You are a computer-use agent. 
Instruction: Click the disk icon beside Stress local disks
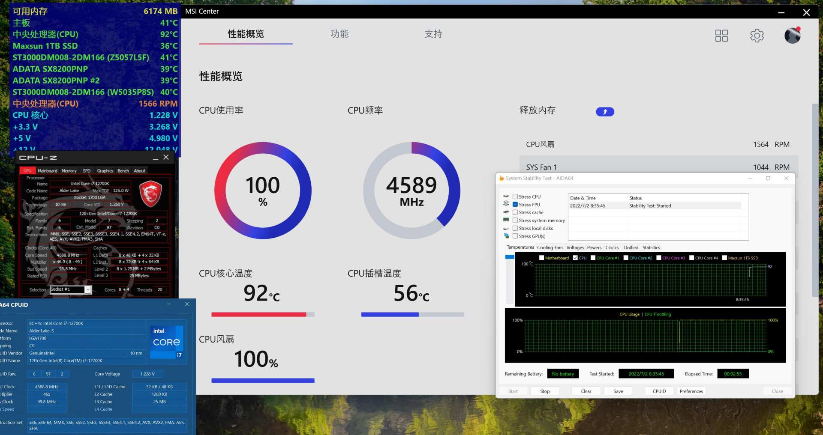[506, 228]
